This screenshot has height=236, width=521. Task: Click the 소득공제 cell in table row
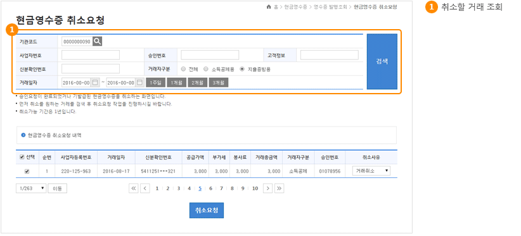coord(298,171)
